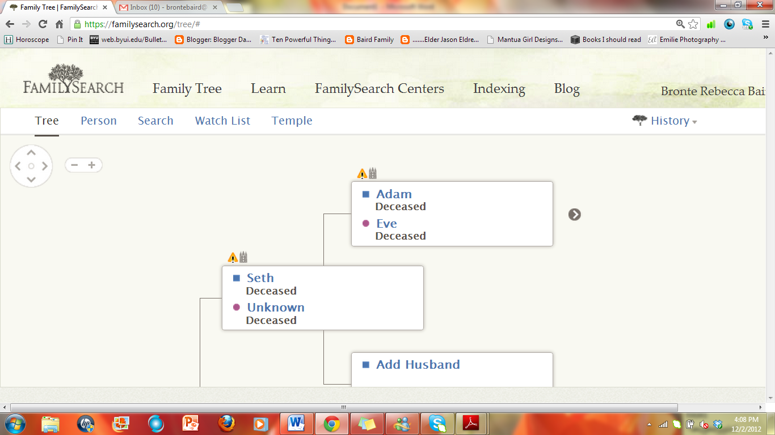Click the address bar URL field
The width and height of the screenshot is (775, 435).
tap(374, 24)
